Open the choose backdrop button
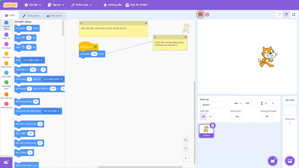Screen dimensions: 299x168 [290, 161]
